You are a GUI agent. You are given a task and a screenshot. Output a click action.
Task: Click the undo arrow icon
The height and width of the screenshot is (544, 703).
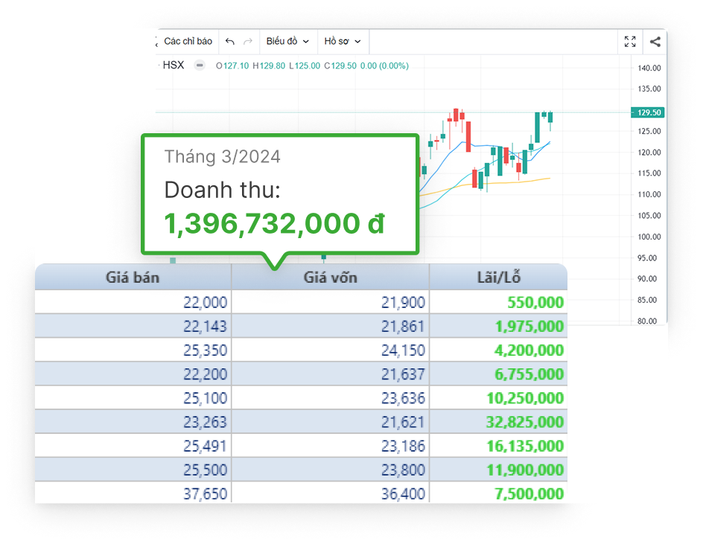point(230,42)
